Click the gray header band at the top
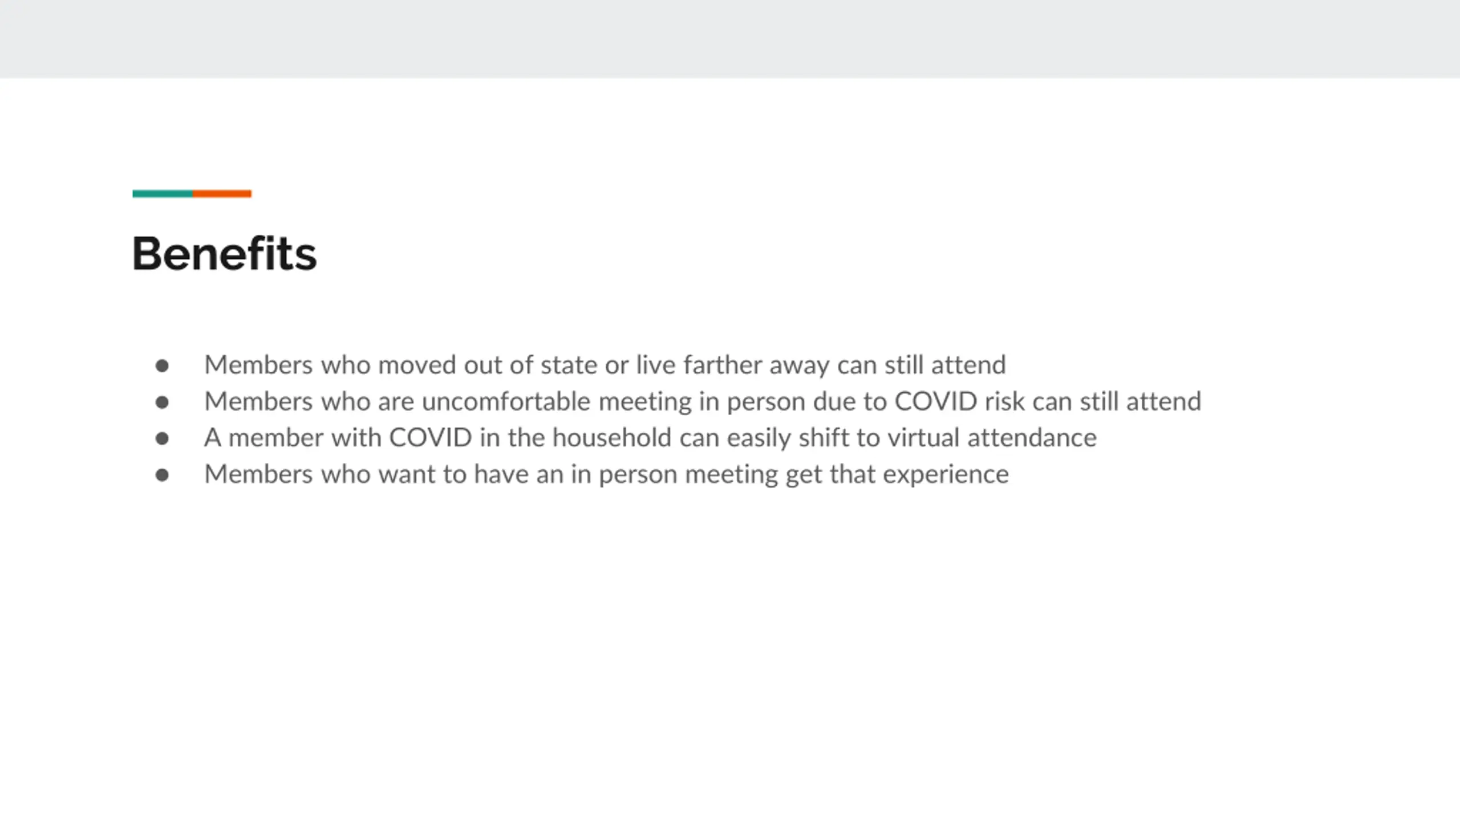The width and height of the screenshot is (1460, 821). pos(730,39)
